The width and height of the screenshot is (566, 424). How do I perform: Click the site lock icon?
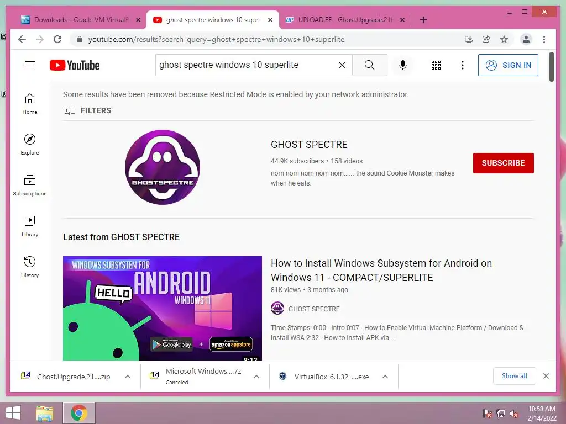coord(80,39)
